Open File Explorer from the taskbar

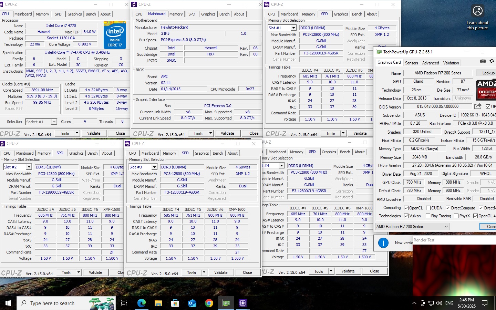[158, 303]
